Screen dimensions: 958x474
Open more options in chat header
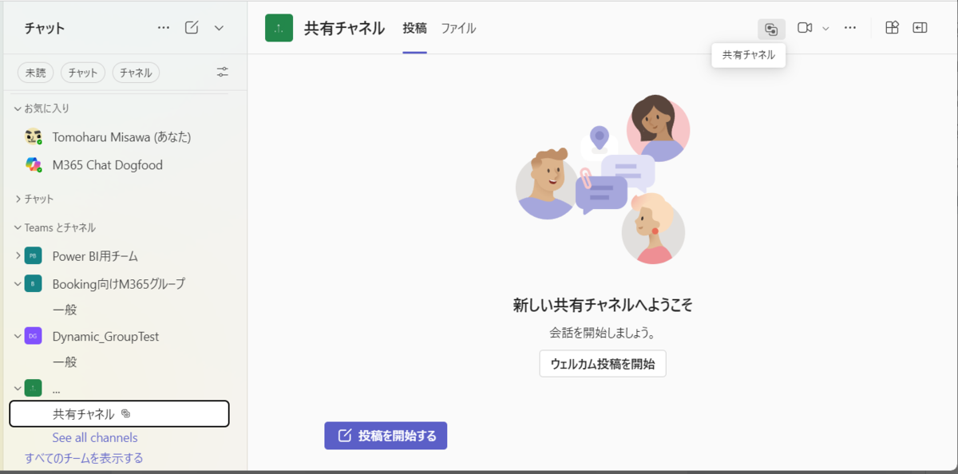pyautogui.click(x=164, y=28)
